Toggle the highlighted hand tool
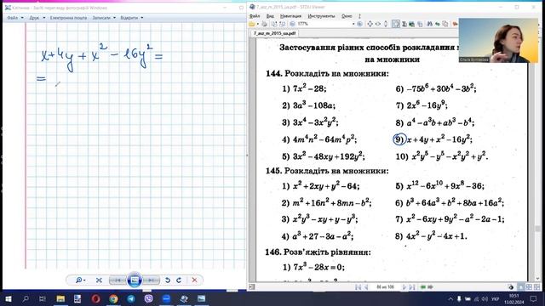Viewport: 545px width, 306px height. pos(395,24)
